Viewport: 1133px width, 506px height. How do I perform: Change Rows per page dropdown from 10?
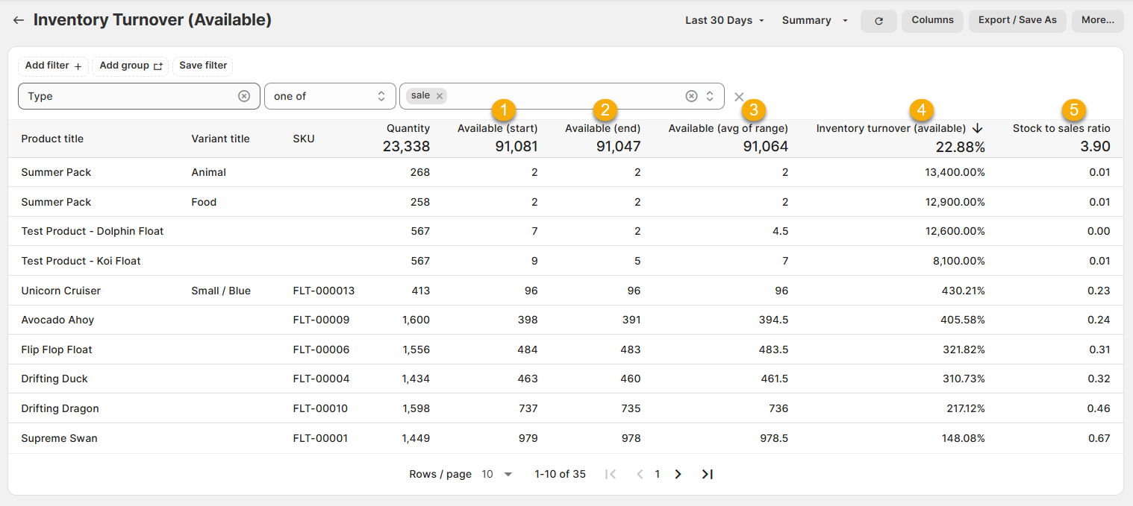point(497,474)
